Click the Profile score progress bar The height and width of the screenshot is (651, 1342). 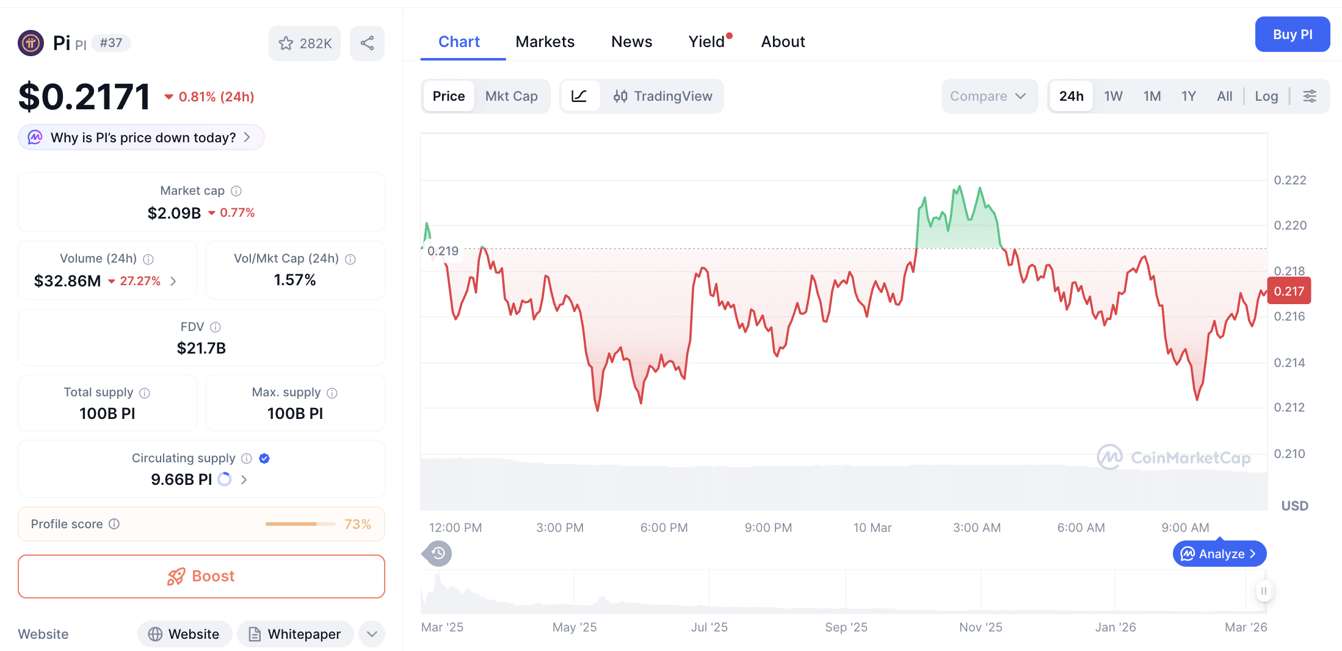pyautogui.click(x=300, y=524)
